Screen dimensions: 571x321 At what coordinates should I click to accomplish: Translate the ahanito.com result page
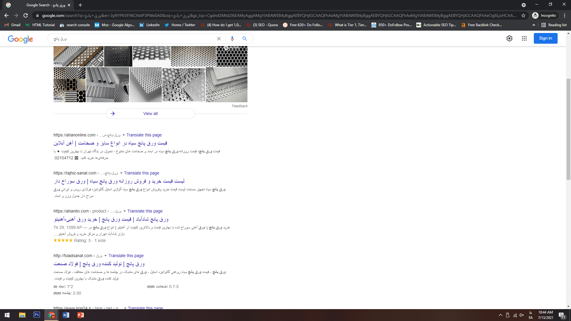tap(145, 211)
